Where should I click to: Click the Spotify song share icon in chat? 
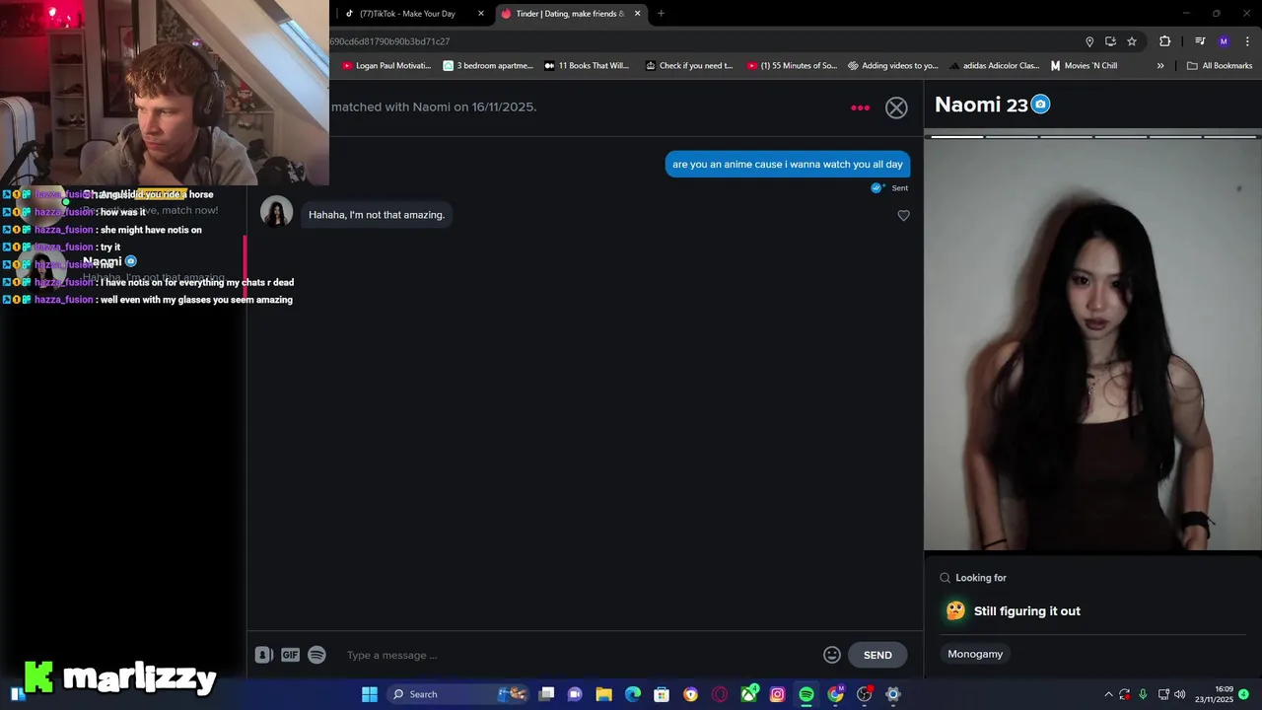(316, 655)
